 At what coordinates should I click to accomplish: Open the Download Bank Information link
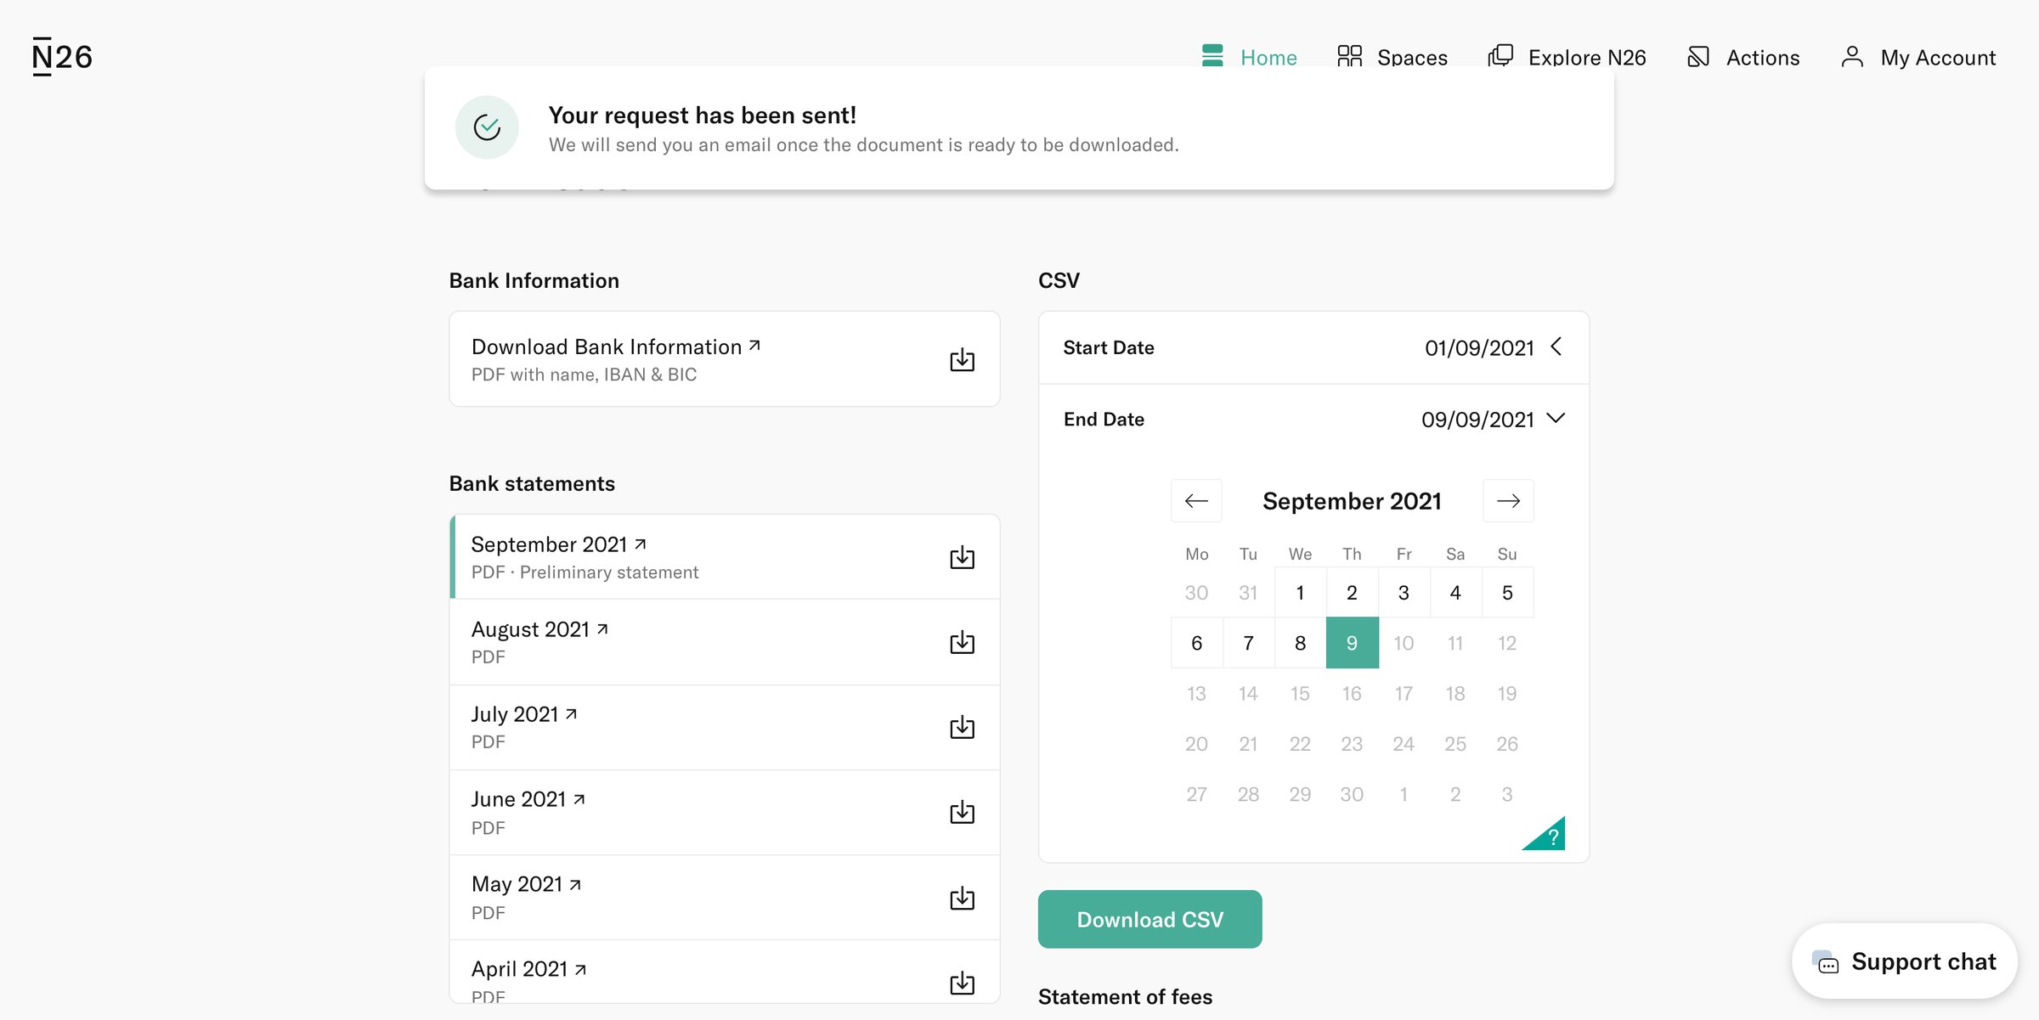click(616, 347)
